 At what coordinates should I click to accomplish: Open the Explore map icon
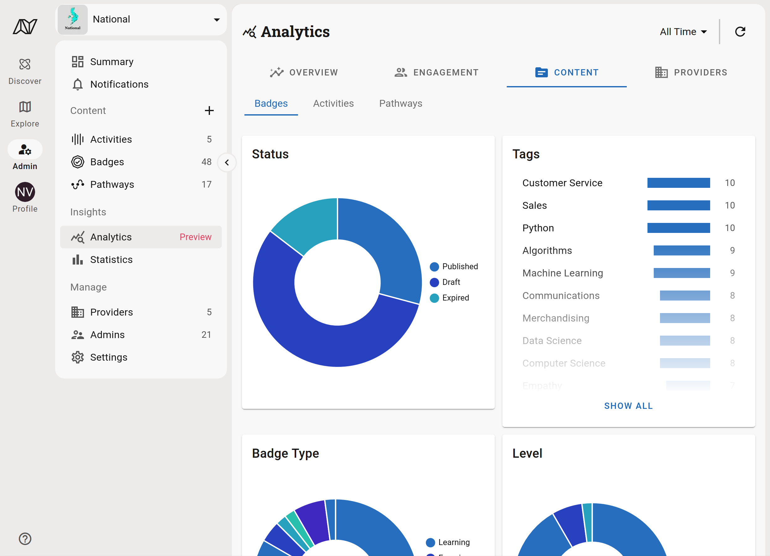point(25,107)
